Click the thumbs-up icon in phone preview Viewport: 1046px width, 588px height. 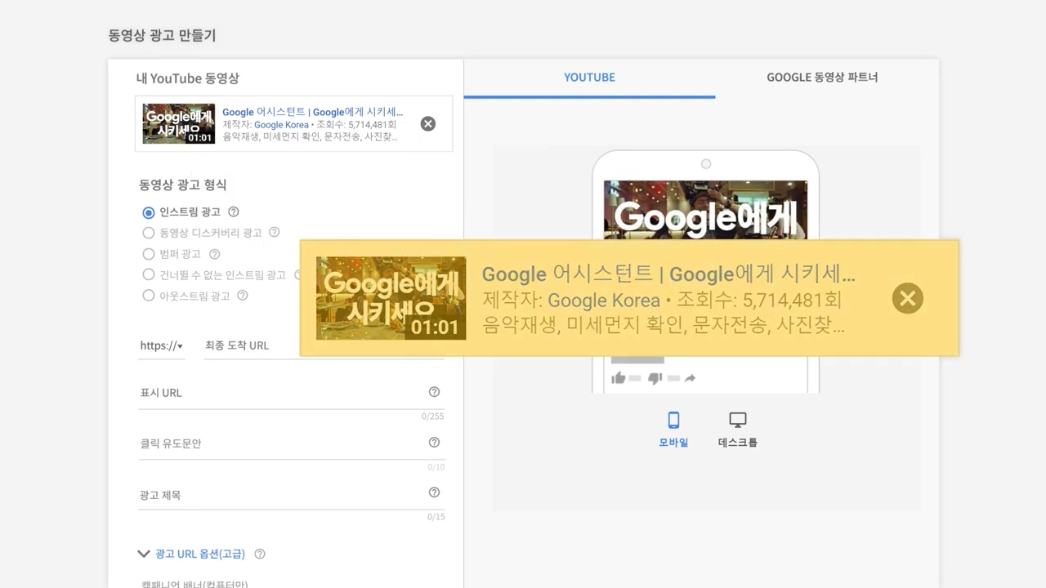[x=619, y=378]
